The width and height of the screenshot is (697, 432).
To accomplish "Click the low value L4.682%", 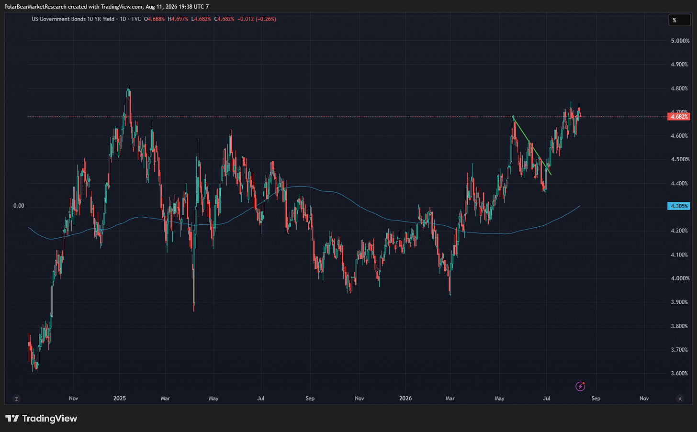I will pyautogui.click(x=201, y=19).
